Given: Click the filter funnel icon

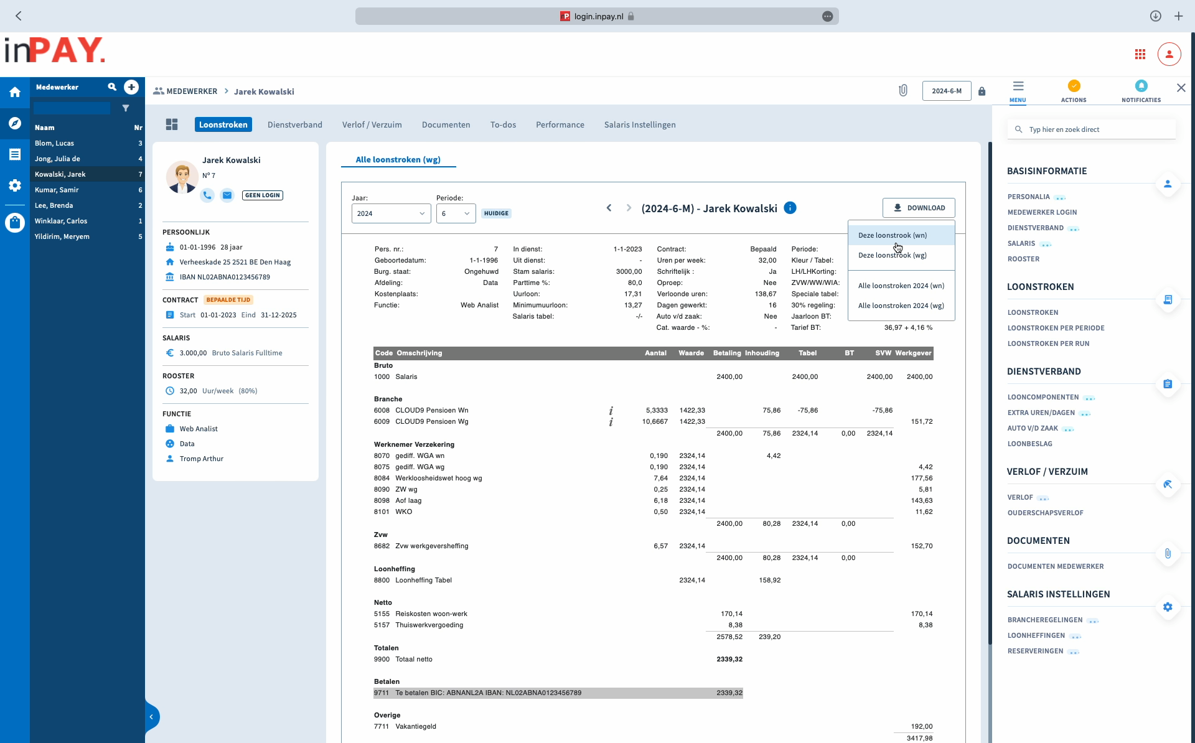Looking at the screenshot, I should coord(126,108).
